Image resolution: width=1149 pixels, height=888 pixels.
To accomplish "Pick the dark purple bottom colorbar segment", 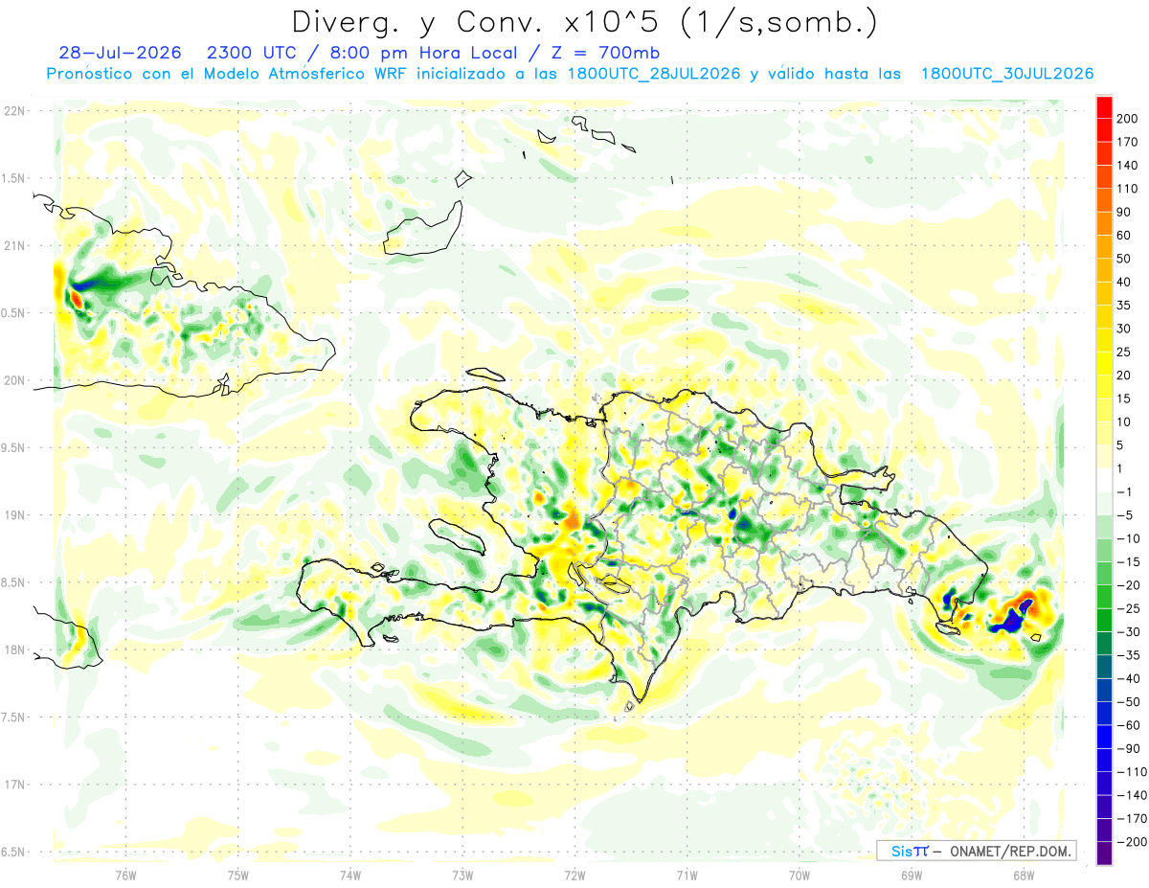I will pos(1104,854).
